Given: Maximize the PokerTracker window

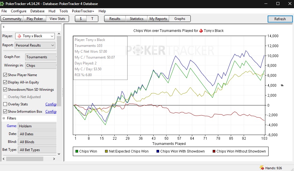Looking at the screenshot, I should click(278, 4).
